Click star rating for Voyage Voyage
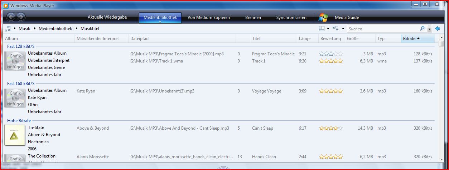 click(x=331, y=91)
